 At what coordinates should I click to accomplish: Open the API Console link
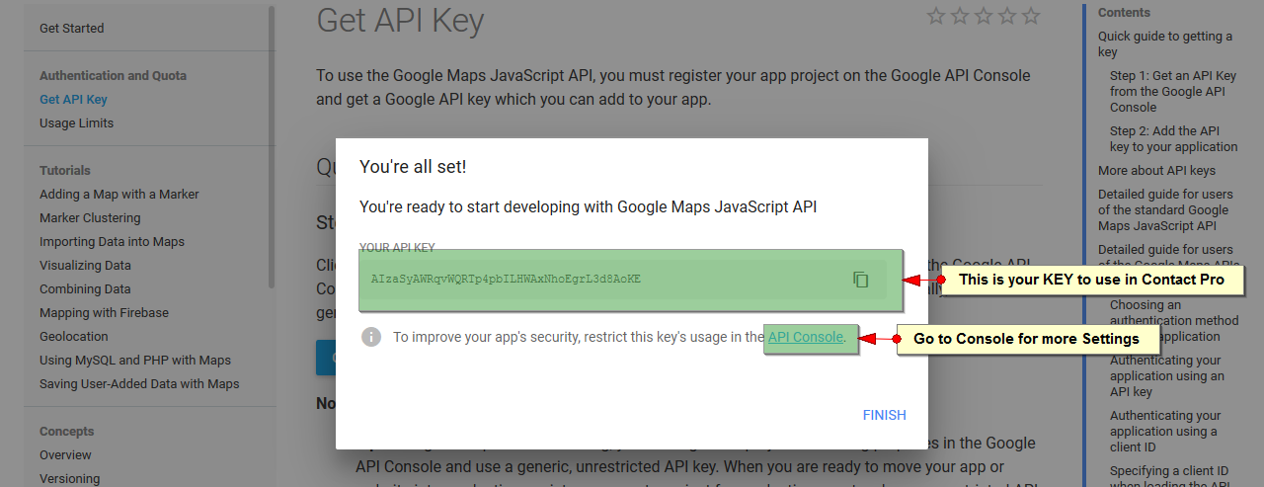(806, 337)
